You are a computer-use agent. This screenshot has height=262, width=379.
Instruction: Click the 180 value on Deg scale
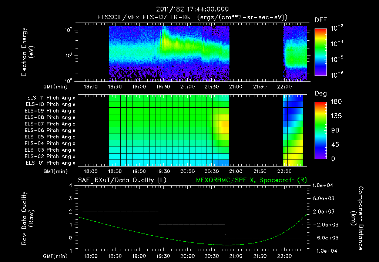pos(336,102)
